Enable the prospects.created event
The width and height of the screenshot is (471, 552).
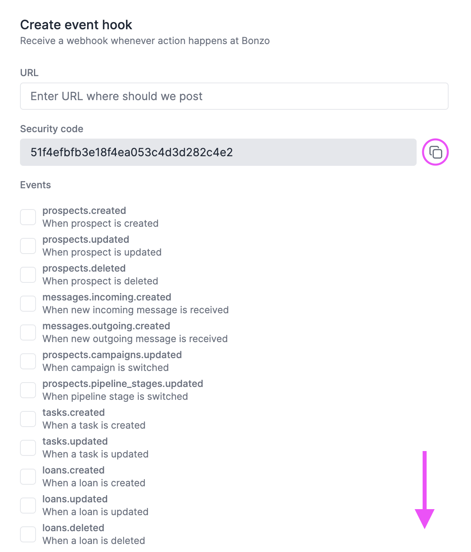tap(28, 217)
